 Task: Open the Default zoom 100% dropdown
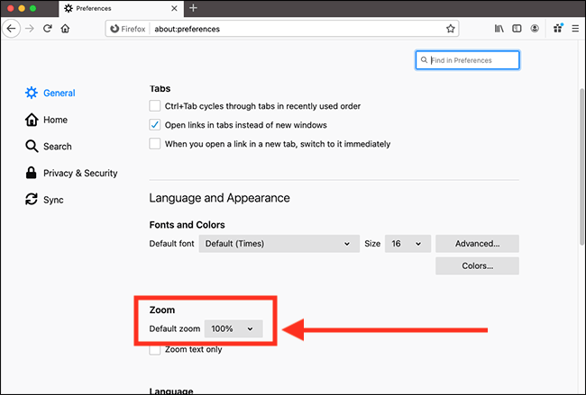(233, 328)
